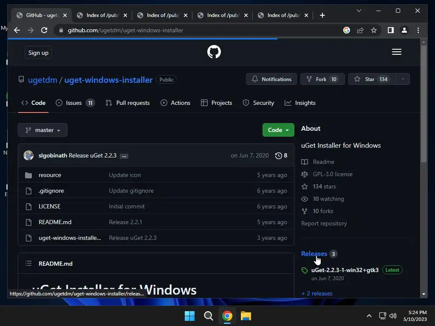The width and height of the screenshot is (435, 326).
Task: Open network settings in the system tray
Action: pyautogui.click(x=383, y=316)
